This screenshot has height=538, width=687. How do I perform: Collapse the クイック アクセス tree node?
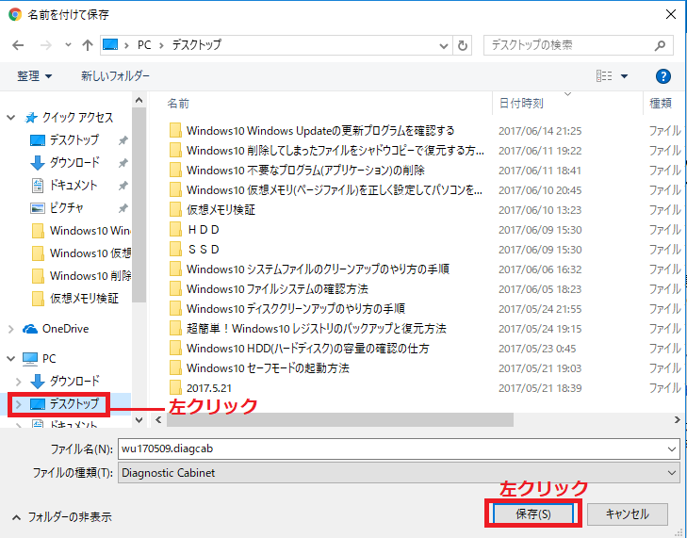(x=11, y=118)
